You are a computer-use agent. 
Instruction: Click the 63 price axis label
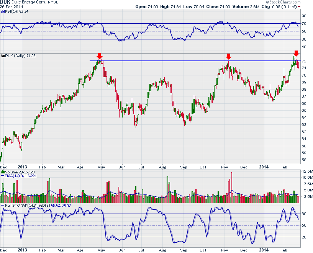tap(304, 125)
